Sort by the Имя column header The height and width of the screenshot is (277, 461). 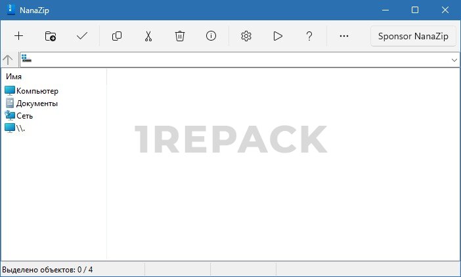14,77
